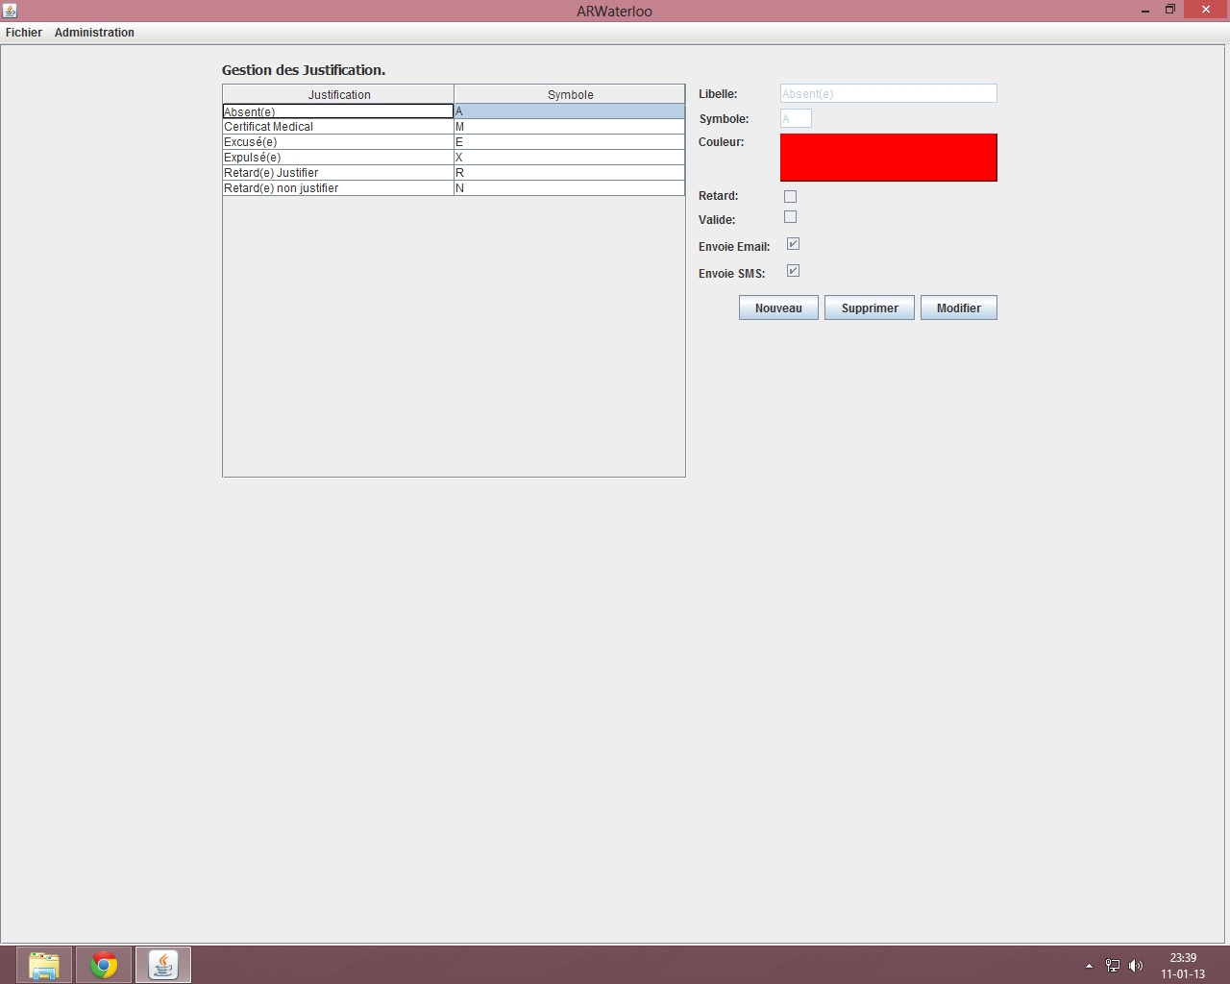Open the Fichier menu

point(24,33)
